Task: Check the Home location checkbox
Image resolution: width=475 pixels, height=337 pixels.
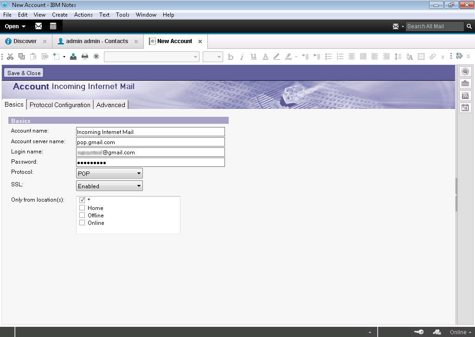Action: 82,208
